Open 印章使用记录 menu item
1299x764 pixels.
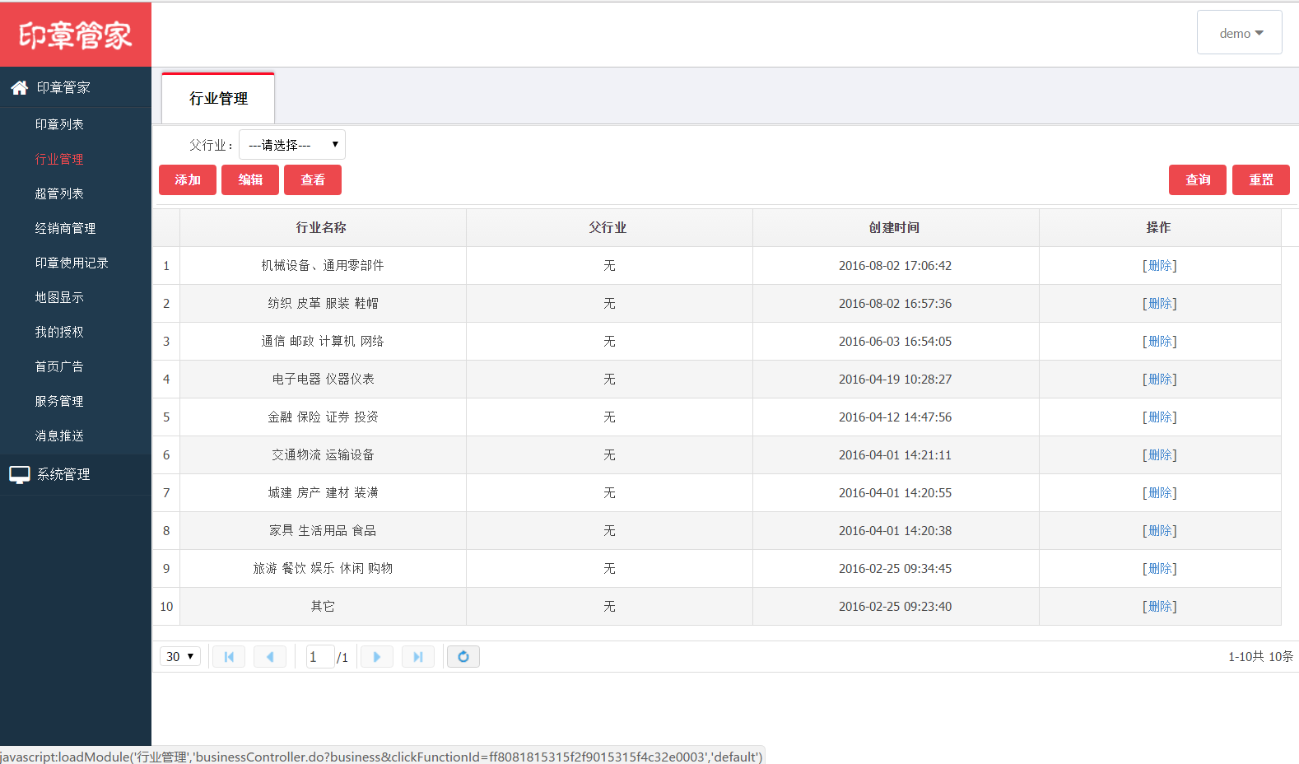tap(72, 263)
